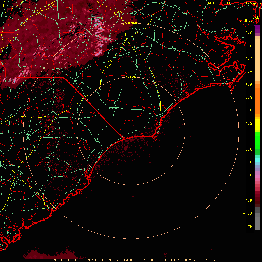Click the 9.0 value on the scale
The image size is (262, 262).
[249, 46]
